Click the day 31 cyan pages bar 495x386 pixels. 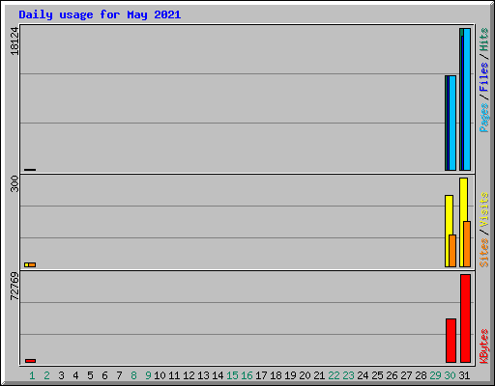pos(467,99)
